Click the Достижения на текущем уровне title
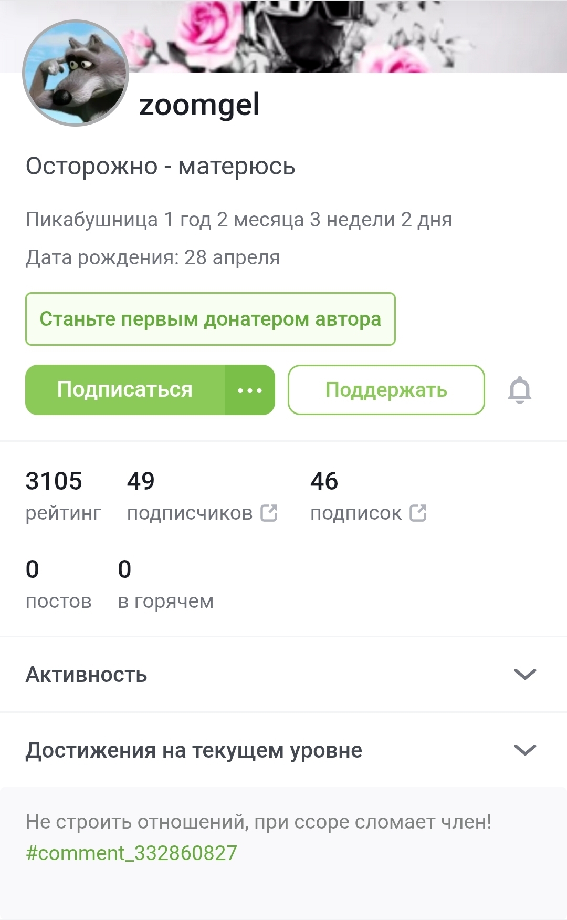567x920 pixels. click(194, 750)
